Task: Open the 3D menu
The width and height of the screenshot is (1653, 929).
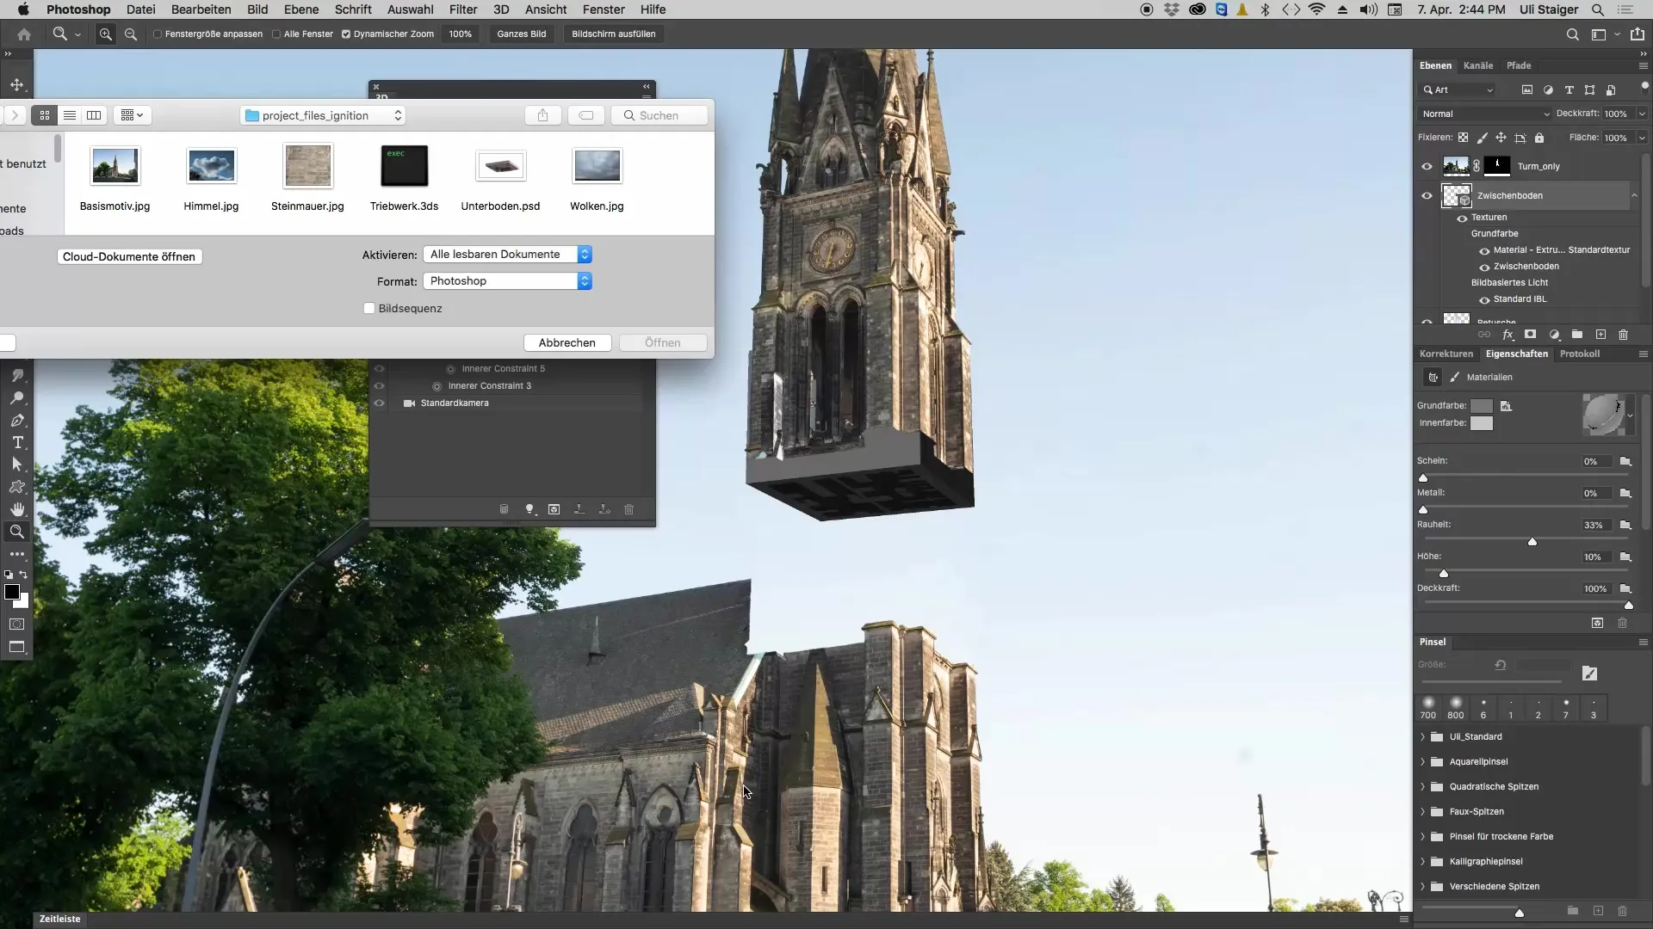Action: 501,9
